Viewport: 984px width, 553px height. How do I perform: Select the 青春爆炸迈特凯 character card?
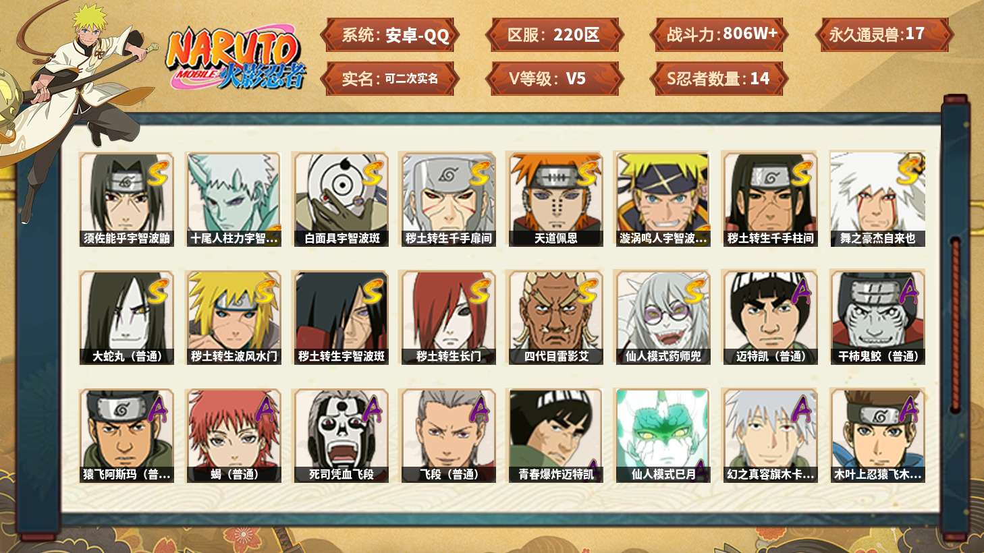pyautogui.click(x=555, y=436)
